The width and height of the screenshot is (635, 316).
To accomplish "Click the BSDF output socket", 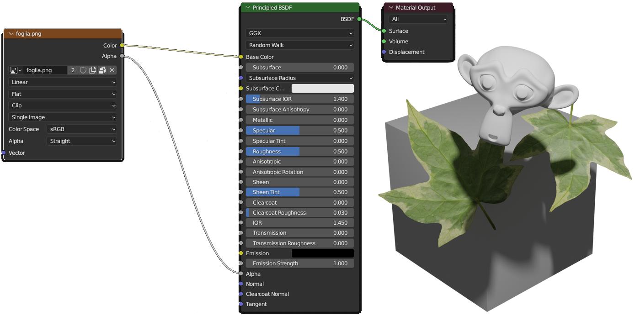I will (359, 19).
